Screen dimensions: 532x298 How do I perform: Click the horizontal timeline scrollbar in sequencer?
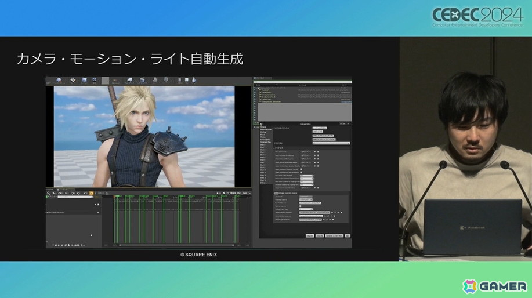176,245
